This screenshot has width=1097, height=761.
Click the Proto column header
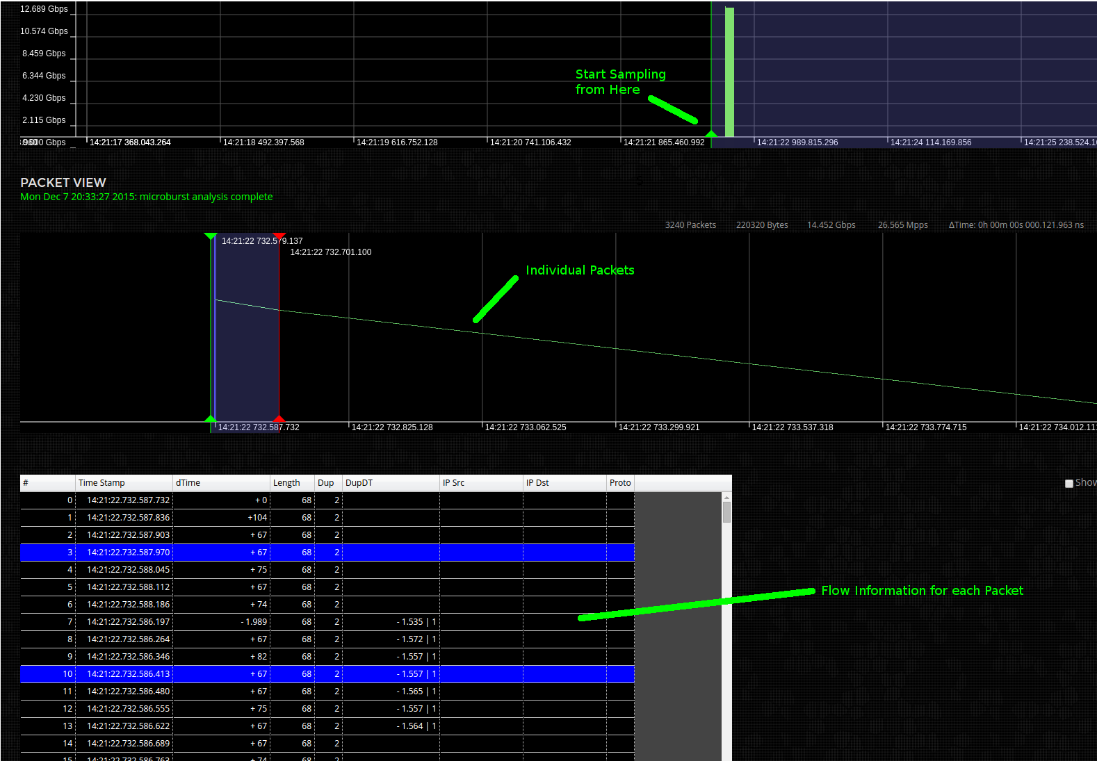point(620,483)
